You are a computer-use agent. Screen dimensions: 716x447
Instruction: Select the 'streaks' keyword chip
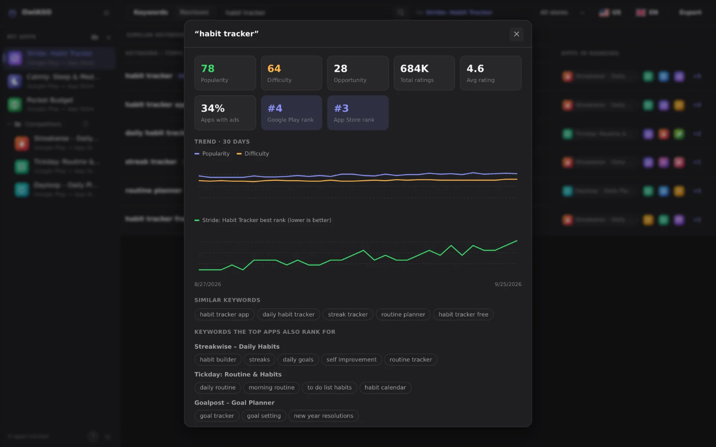click(259, 359)
